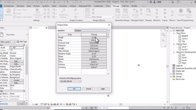Open Design Options tool
Screen dimensions: 196x110
coord(88,13)
